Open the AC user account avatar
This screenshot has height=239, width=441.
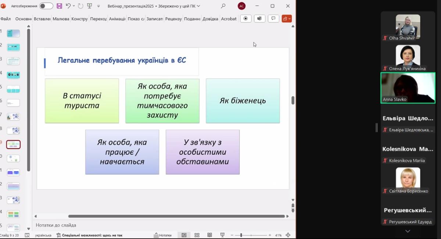pos(241,6)
